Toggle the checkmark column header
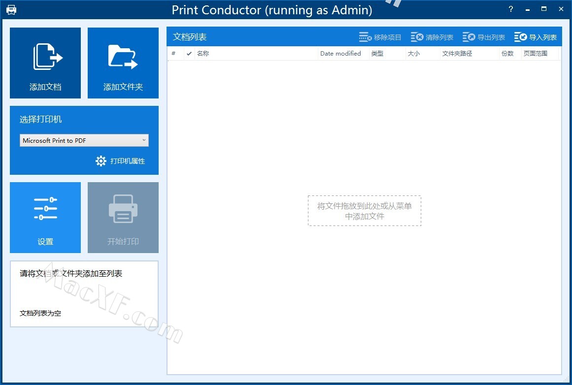 coord(189,54)
